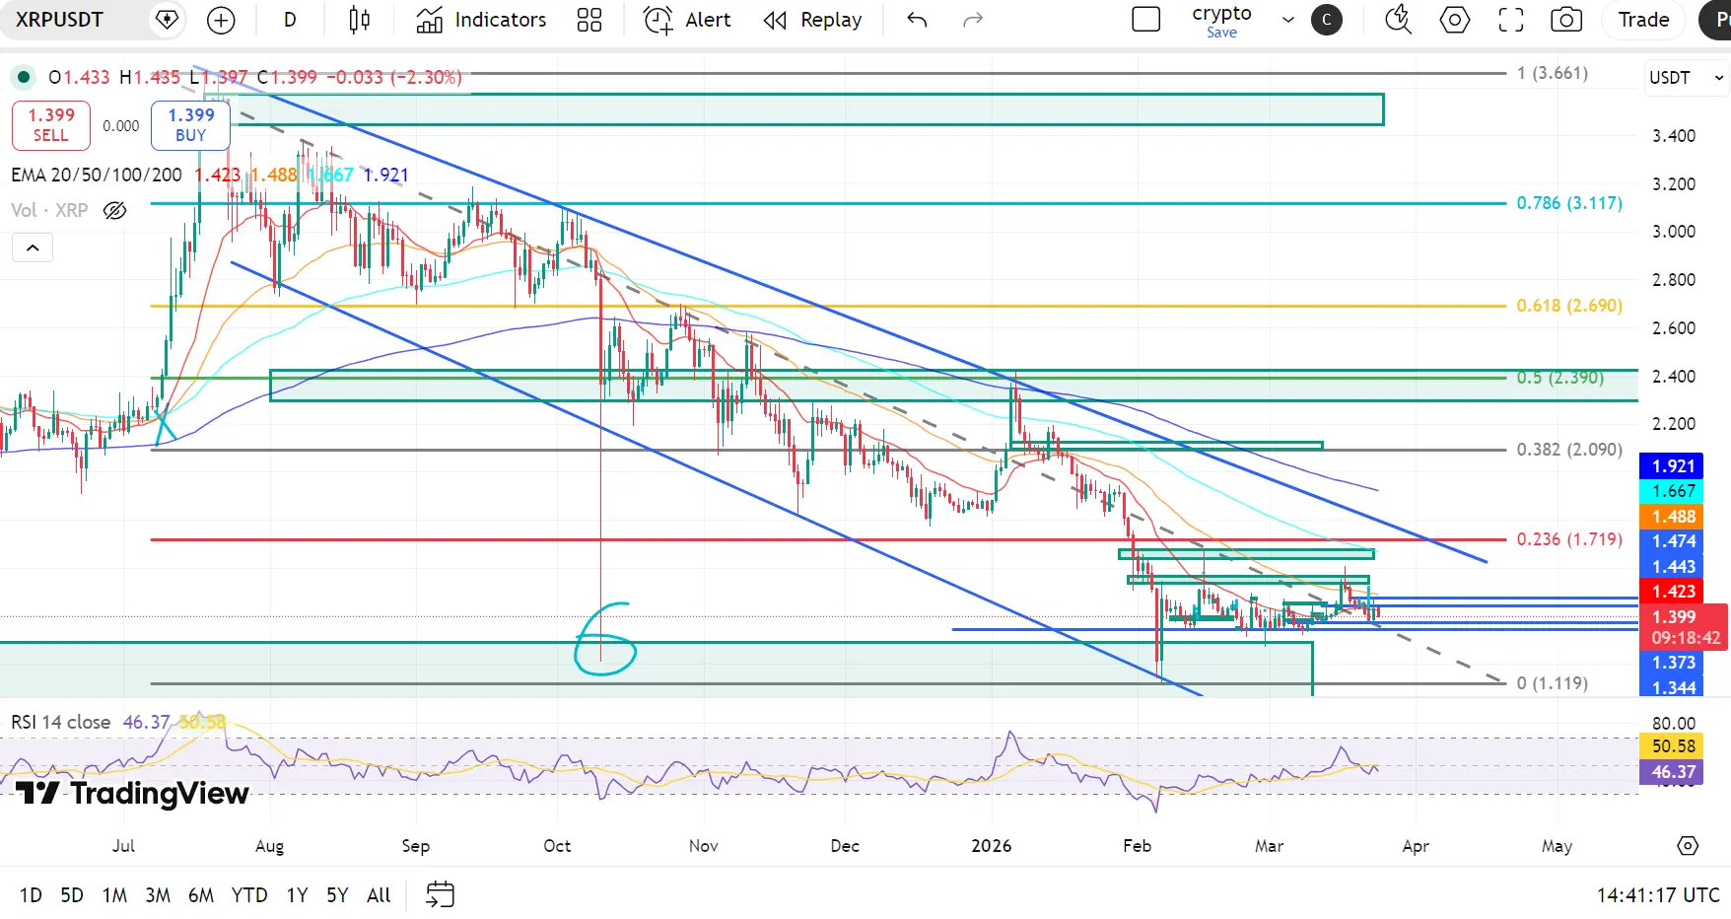
Task: Click the 0 (1.119) Fibonacci label
Action: coord(1553,683)
